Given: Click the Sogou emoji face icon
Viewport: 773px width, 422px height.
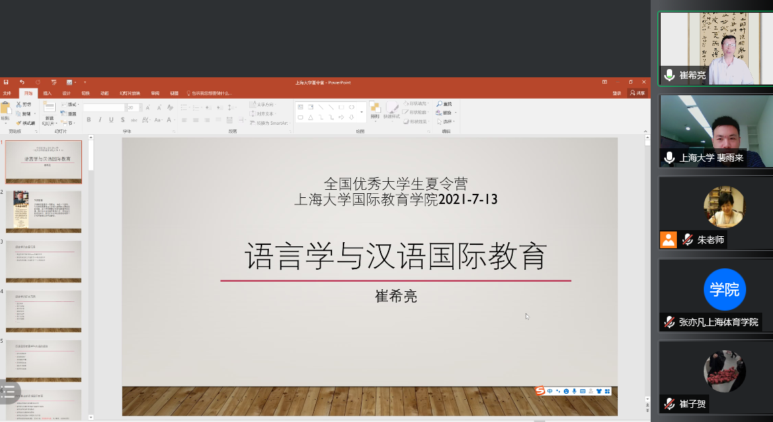Looking at the screenshot, I should (x=566, y=391).
